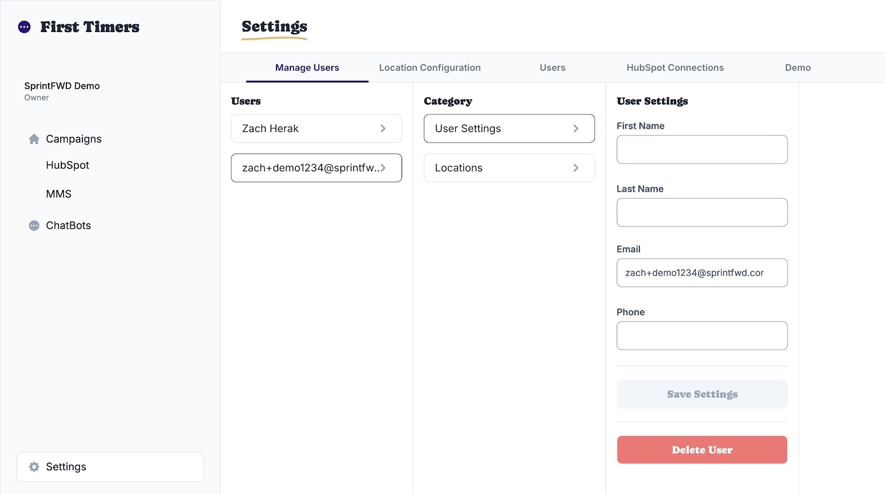
Task: Switch to Location Configuration tab
Action: [430, 68]
